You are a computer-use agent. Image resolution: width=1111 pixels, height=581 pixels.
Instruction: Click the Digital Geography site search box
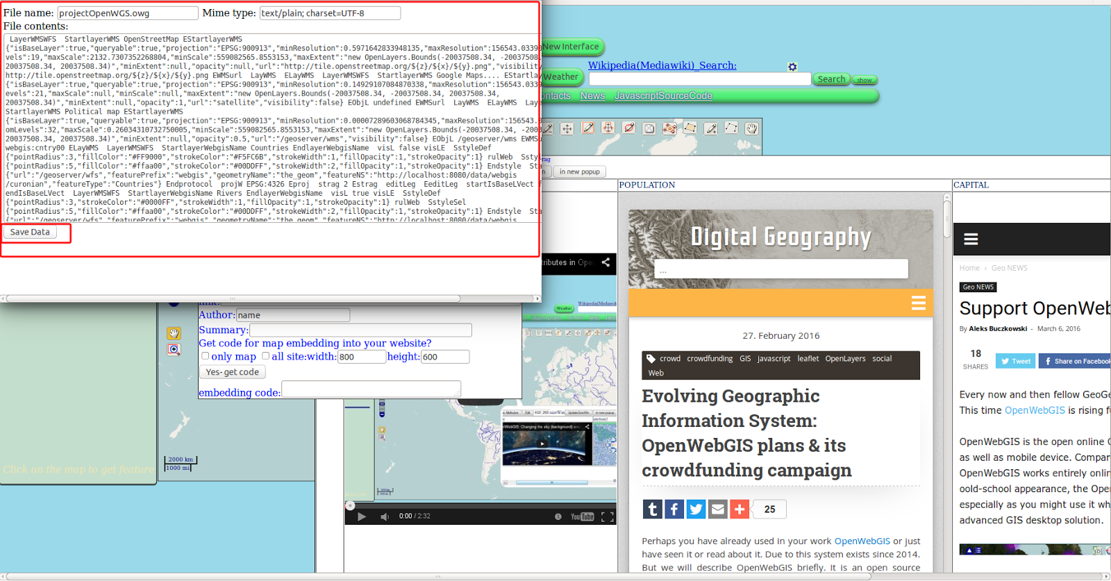click(781, 269)
